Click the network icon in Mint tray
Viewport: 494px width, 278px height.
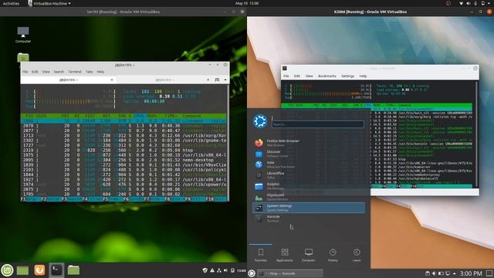[x=219, y=270]
